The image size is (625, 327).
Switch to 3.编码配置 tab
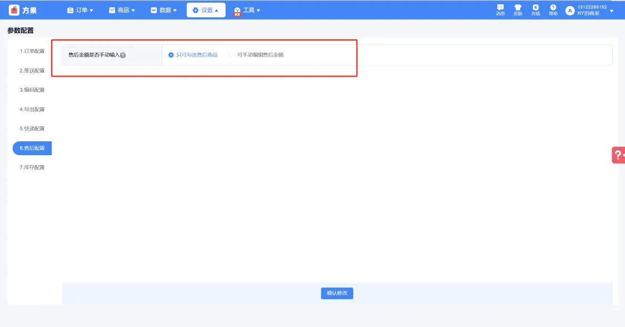[32, 90]
